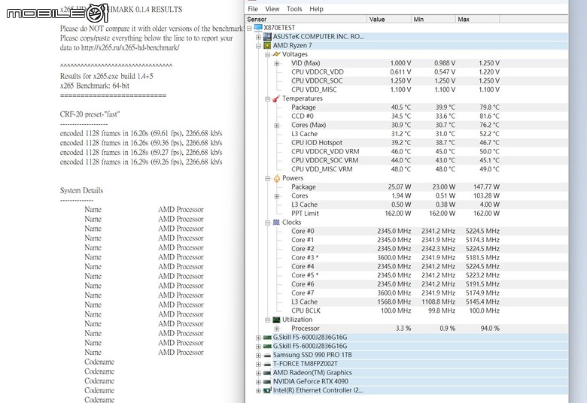Expand the Cores power entry

[x=277, y=196]
